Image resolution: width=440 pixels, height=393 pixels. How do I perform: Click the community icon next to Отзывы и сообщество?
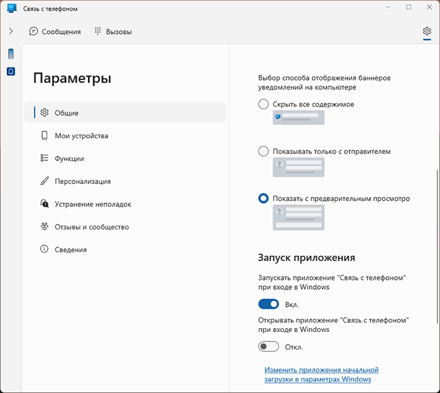click(x=45, y=226)
